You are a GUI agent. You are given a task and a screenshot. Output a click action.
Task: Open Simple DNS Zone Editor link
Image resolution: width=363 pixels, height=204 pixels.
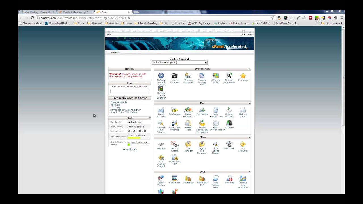coord(124,112)
